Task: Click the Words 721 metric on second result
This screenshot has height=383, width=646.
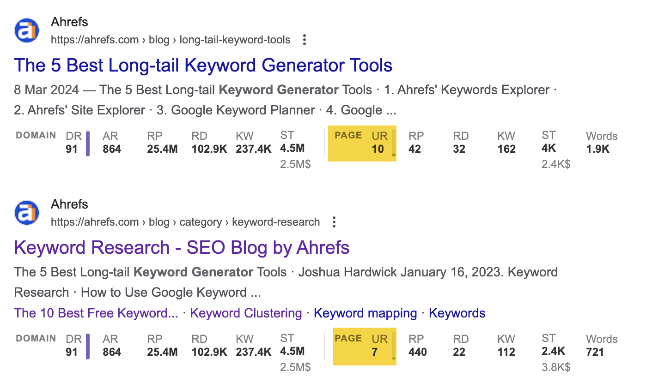Action: coord(601,345)
